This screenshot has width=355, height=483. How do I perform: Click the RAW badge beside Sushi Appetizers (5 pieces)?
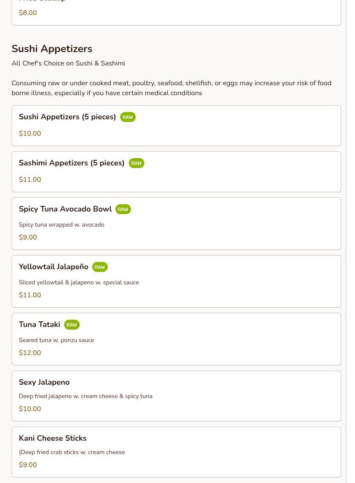128,117
